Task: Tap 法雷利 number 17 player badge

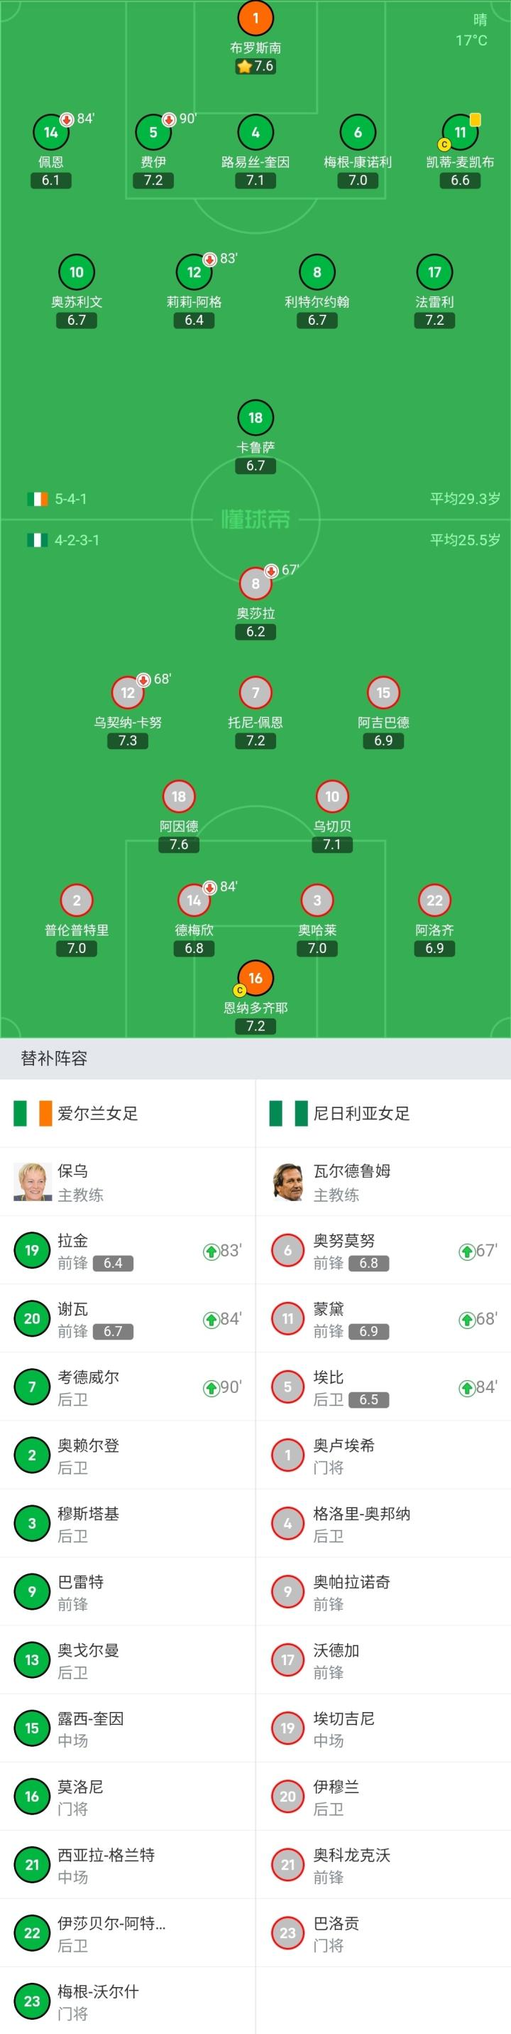Action: coord(434,272)
